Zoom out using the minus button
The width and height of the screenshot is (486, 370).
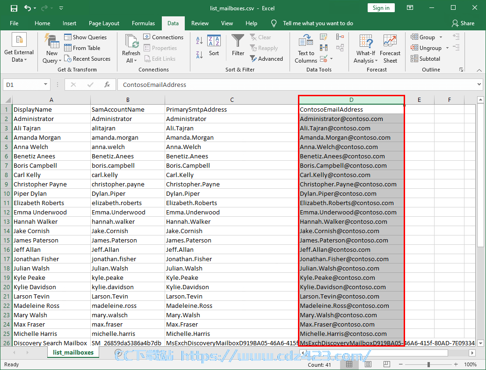[x=400, y=364]
